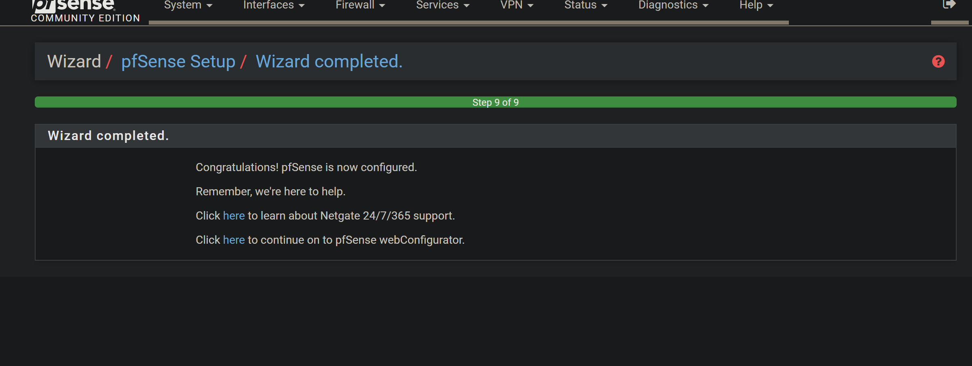Click the 'Wizard completed.' breadcrumb link
The width and height of the screenshot is (972, 366).
point(329,62)
